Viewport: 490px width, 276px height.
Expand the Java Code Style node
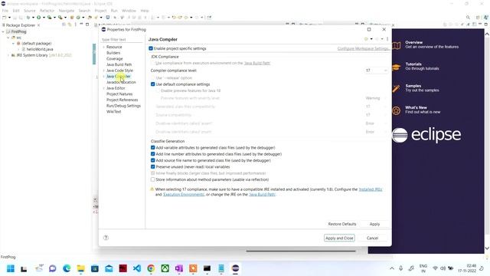coord(104,71)
